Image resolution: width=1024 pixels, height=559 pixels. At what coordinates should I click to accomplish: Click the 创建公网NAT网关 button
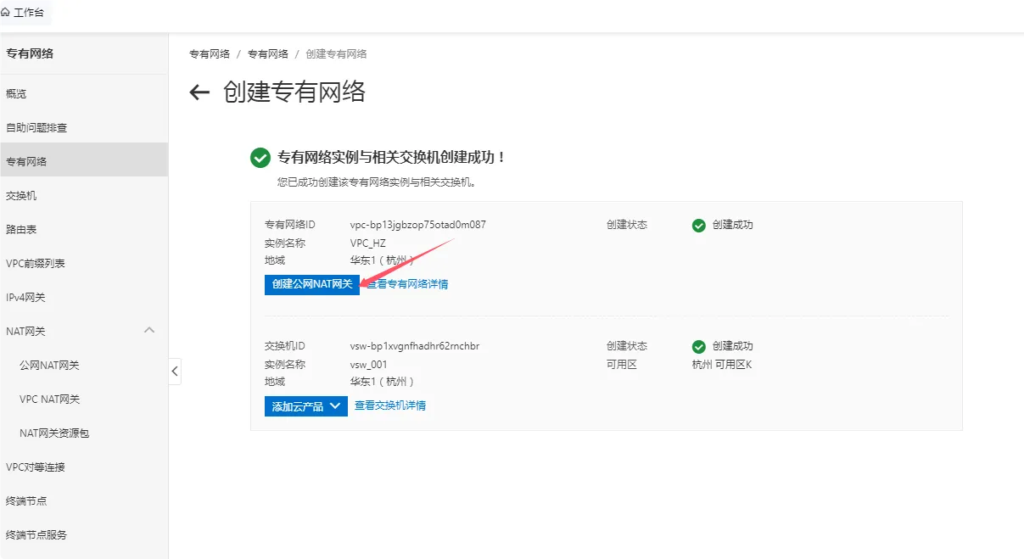click(310, 284)
